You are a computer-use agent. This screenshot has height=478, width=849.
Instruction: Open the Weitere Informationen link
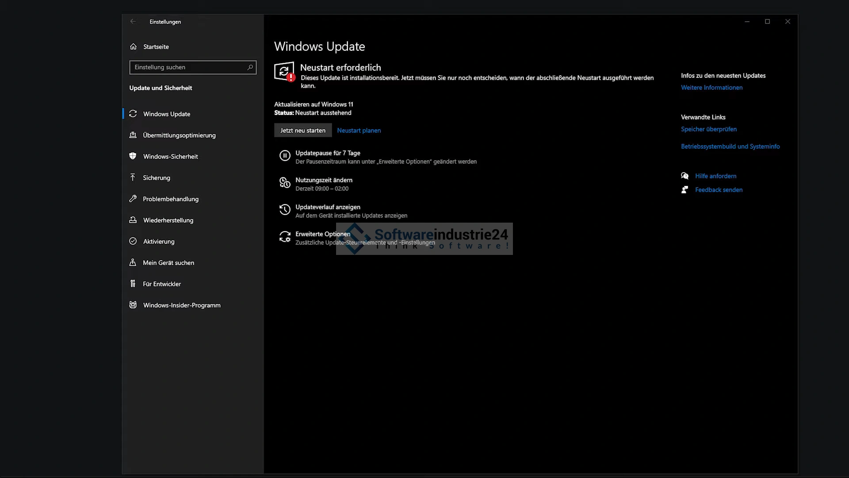[711, 88]
